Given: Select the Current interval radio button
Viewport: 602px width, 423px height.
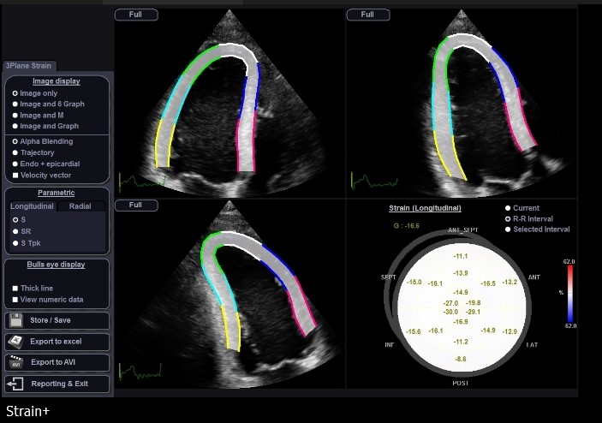Looking at the screenshot, I should click(508, 208).
